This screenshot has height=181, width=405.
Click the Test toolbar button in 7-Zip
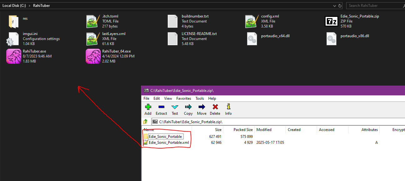coord(175,109)
